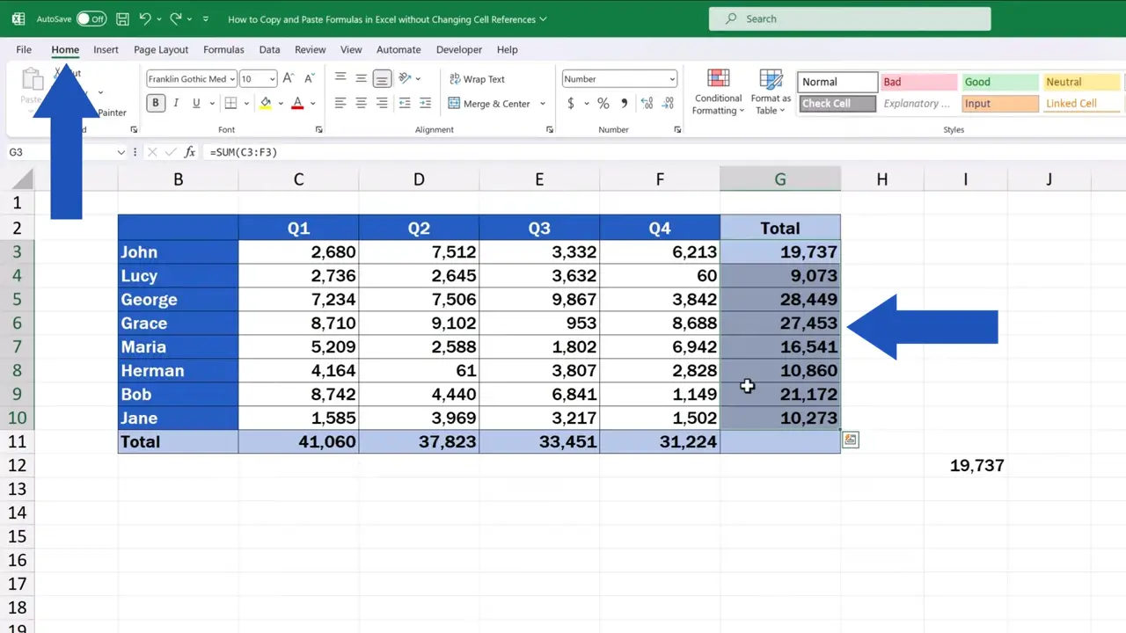The height and width of the screenshot is (633, 1126).
Task: Toggle Bold formatting button
Action: [156, 104]
